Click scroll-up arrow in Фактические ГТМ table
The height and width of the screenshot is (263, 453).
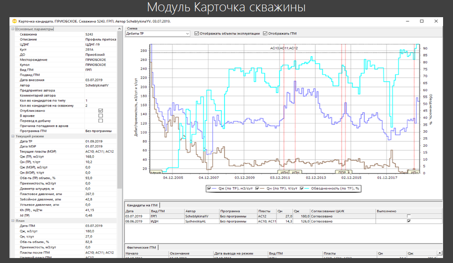click(x=440, y=253)
